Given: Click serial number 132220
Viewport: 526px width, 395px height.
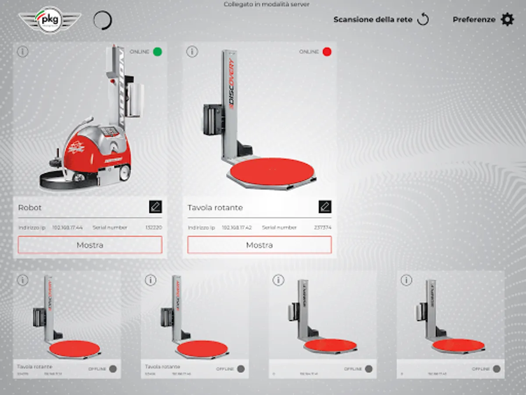Looking at the screenshot, I should pyautogui.click(x=154, y=227).
